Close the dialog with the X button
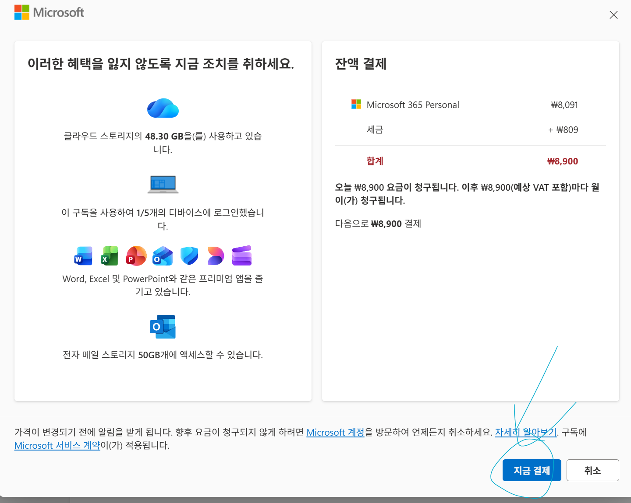The height and width of the screenshot is (503, 631). click(x=613, y=15)
